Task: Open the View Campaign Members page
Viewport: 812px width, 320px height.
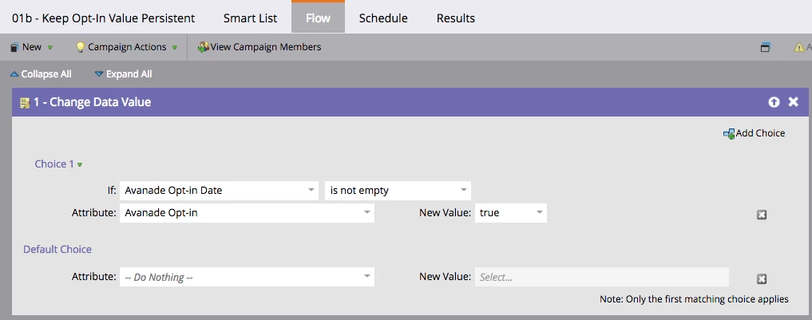Action: (x=259, y=47)
